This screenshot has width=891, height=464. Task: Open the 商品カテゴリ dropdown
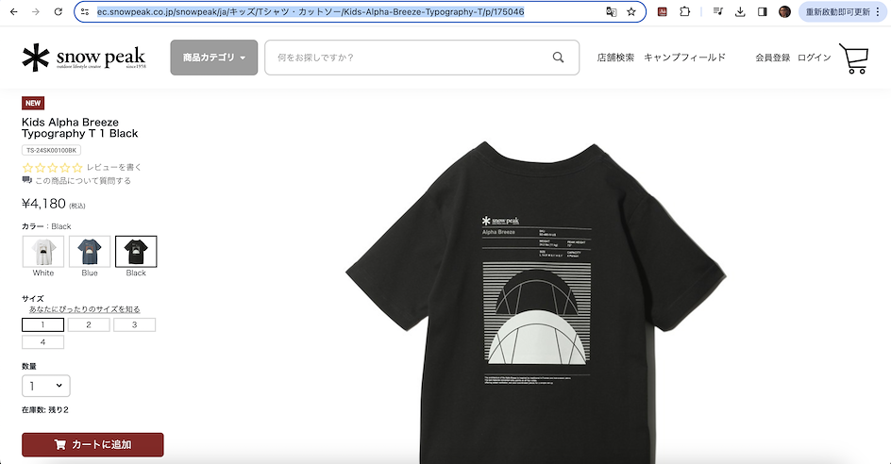pos(213,58)
